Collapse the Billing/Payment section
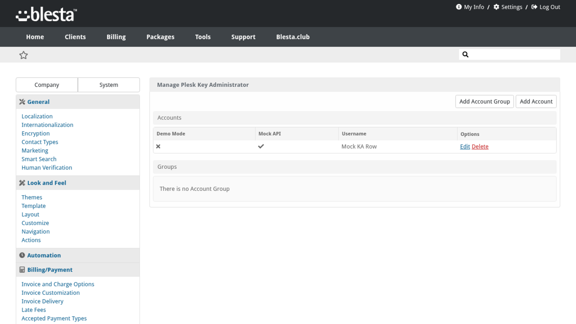 78,270
